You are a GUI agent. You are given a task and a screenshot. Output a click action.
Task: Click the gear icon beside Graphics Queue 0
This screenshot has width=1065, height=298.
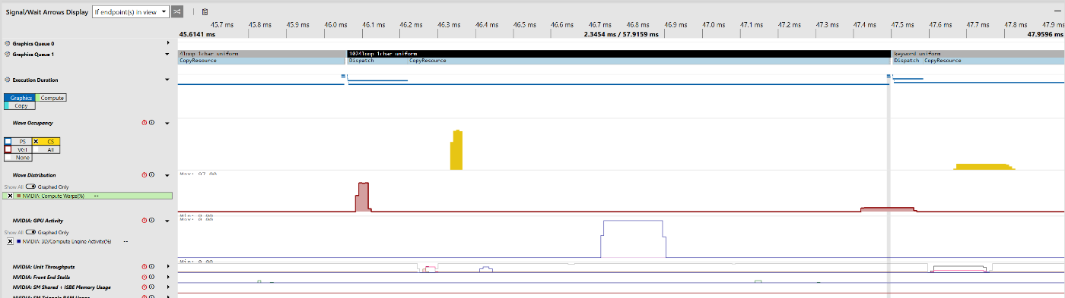point(8,43)
